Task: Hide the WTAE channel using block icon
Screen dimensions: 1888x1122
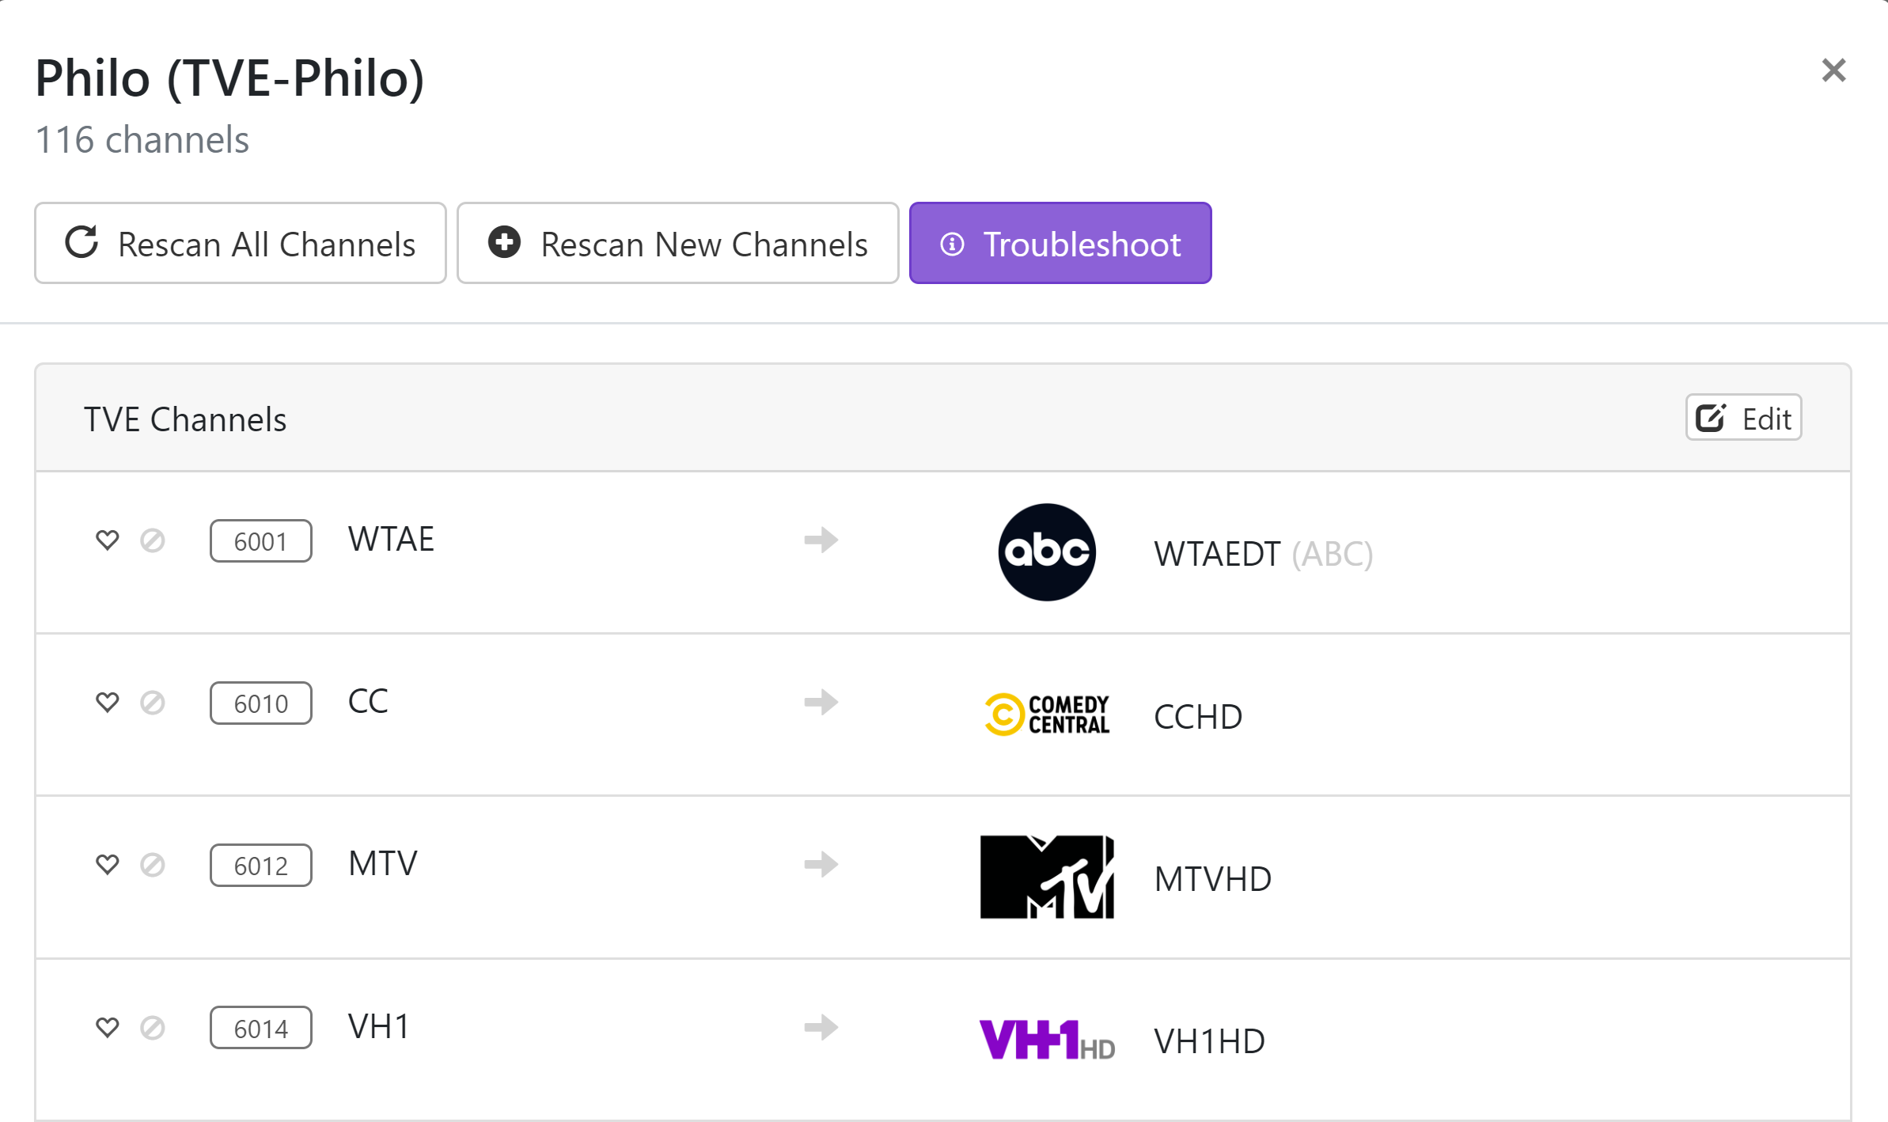Action: tap(153, 540)
